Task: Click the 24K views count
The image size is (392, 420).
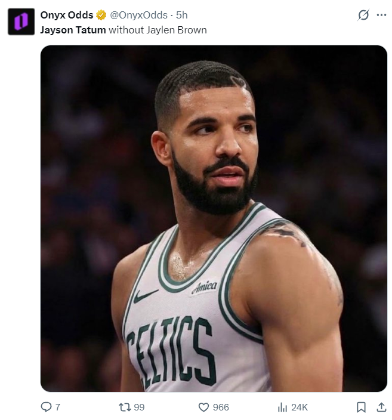Action: tap(300, 407)
